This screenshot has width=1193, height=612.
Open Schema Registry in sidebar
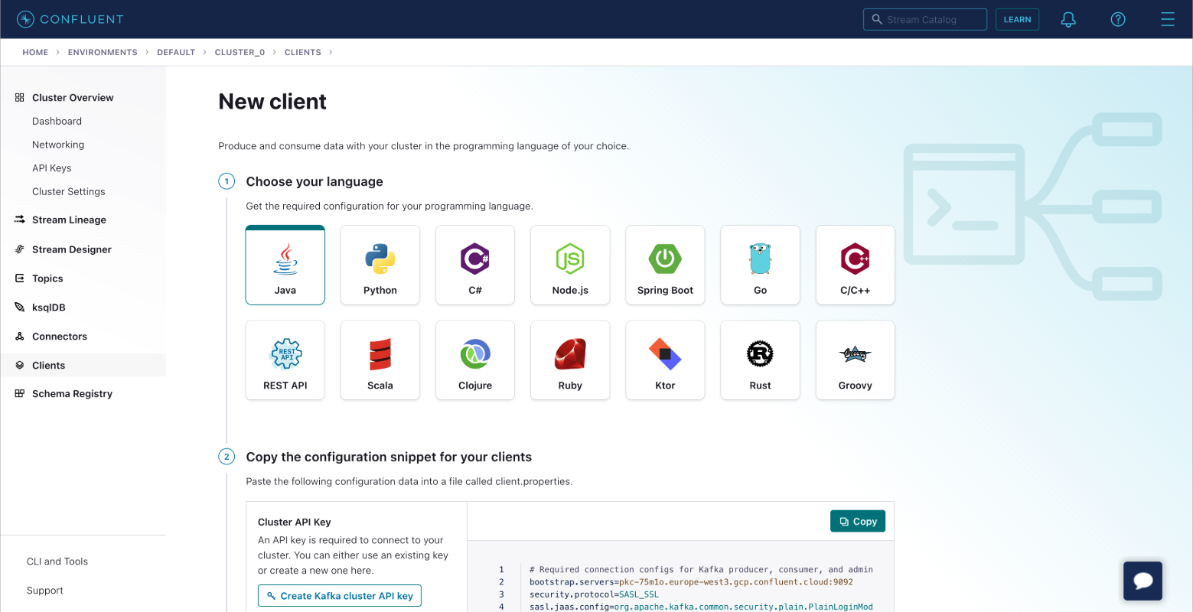tap(72, 393)
